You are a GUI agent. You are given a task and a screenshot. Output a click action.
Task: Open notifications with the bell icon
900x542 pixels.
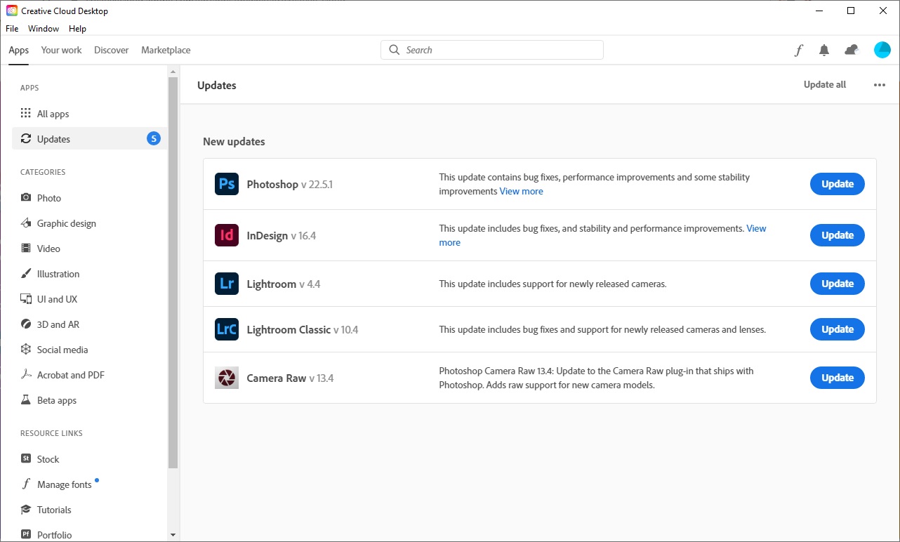coord(824,50)
